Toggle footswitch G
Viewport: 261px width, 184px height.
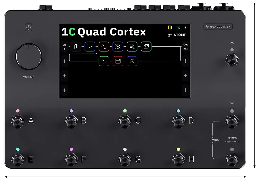coord(125,160)
